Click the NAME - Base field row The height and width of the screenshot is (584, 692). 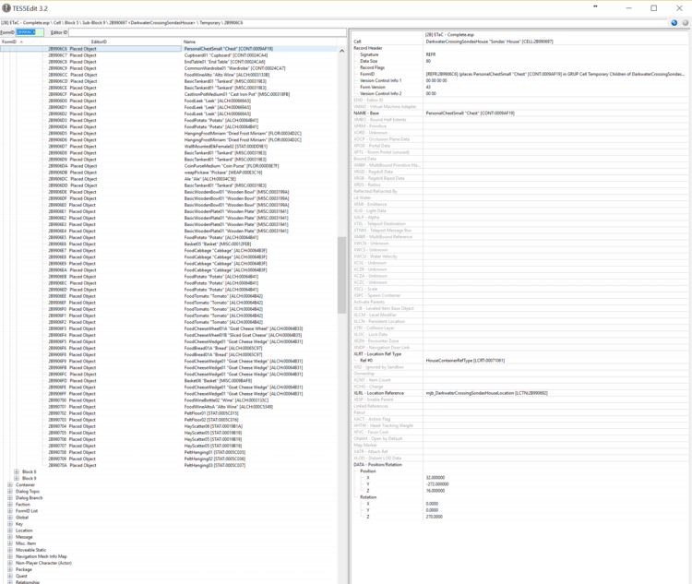click(520, 113)
